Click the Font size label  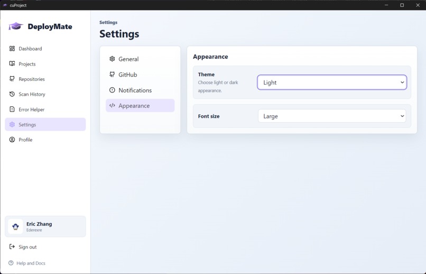click(209, 116)
